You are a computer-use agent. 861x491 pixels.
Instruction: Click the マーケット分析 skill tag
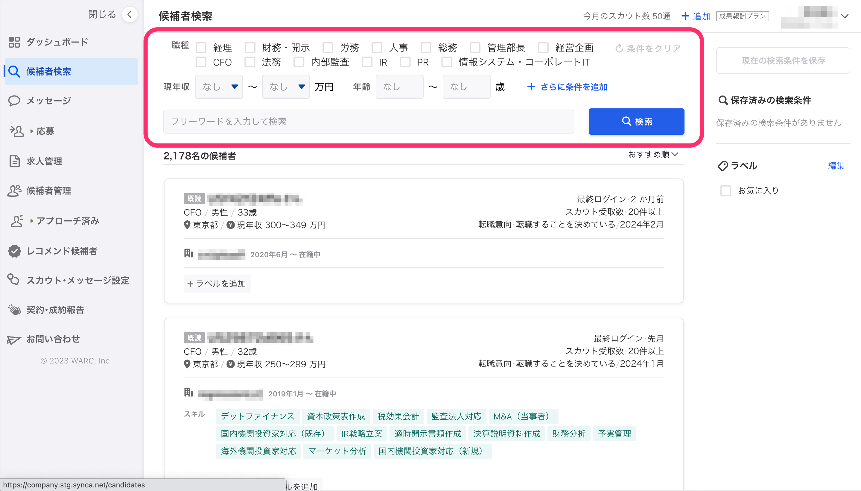pos(337,451)
